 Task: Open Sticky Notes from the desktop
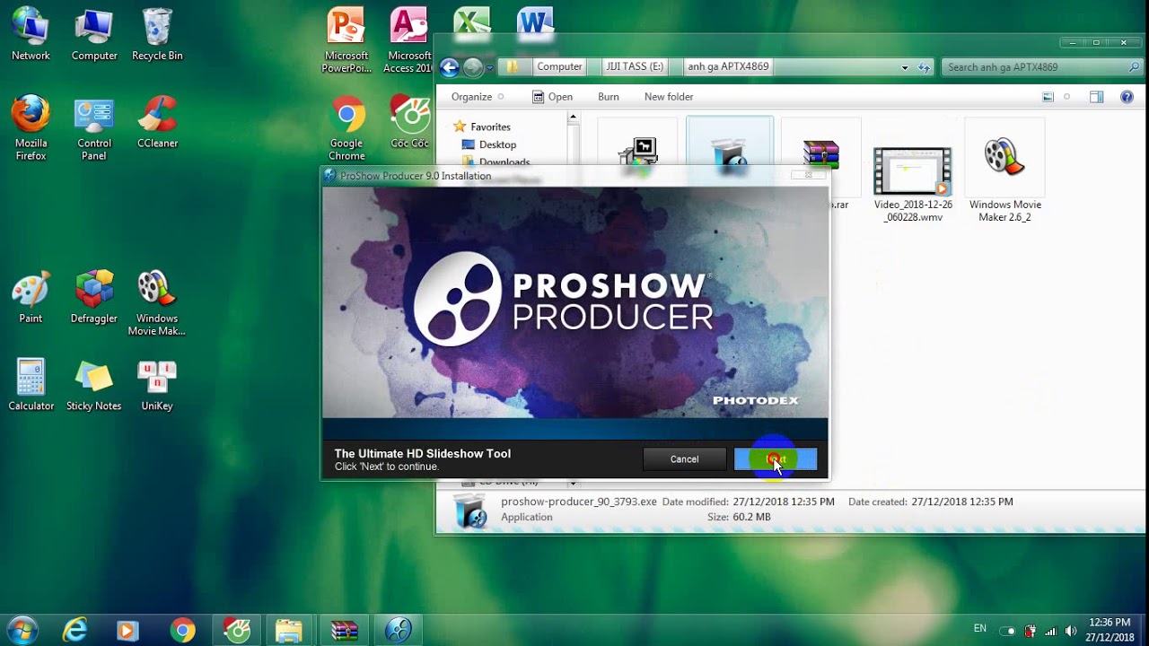pyautogui.click(x=94, y=385)
